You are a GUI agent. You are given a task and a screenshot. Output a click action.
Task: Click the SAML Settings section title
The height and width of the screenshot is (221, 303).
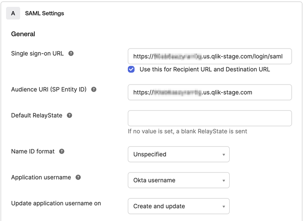(x=44, y=13)
